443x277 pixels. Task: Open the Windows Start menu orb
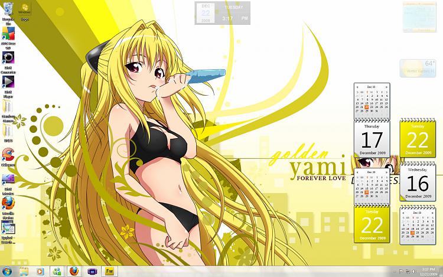(x=7, y=272)
